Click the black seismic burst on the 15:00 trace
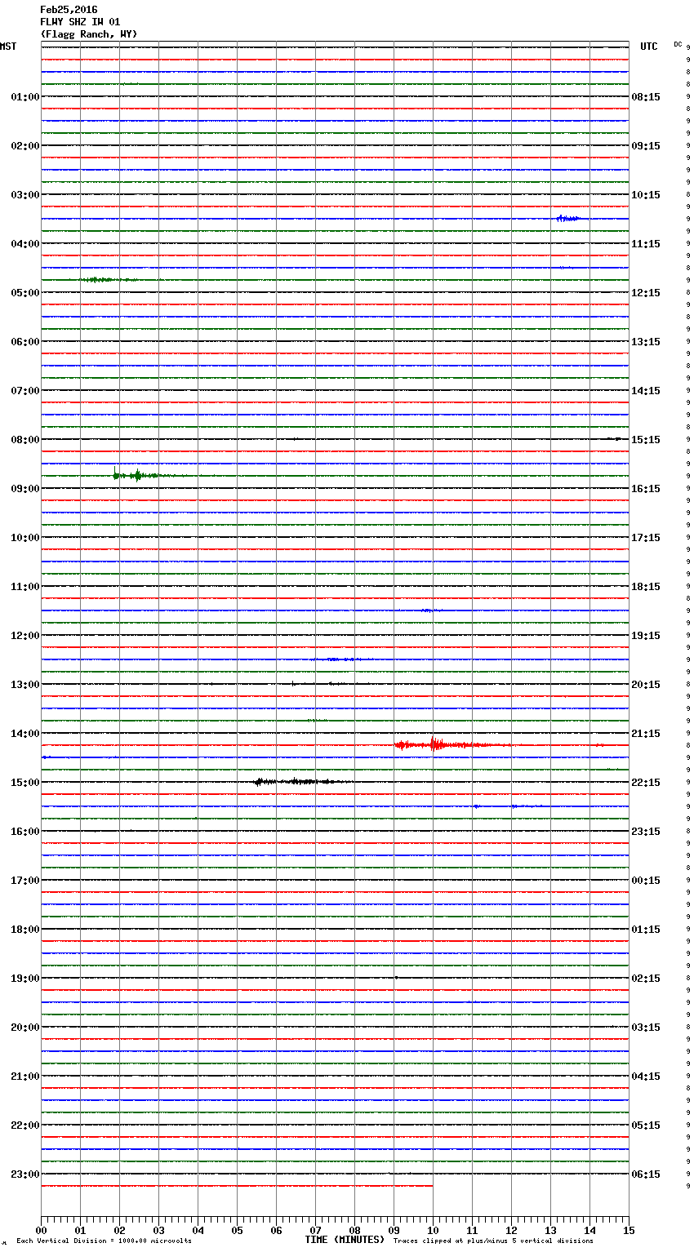The image size is (694, 1252). click(302, 782)
